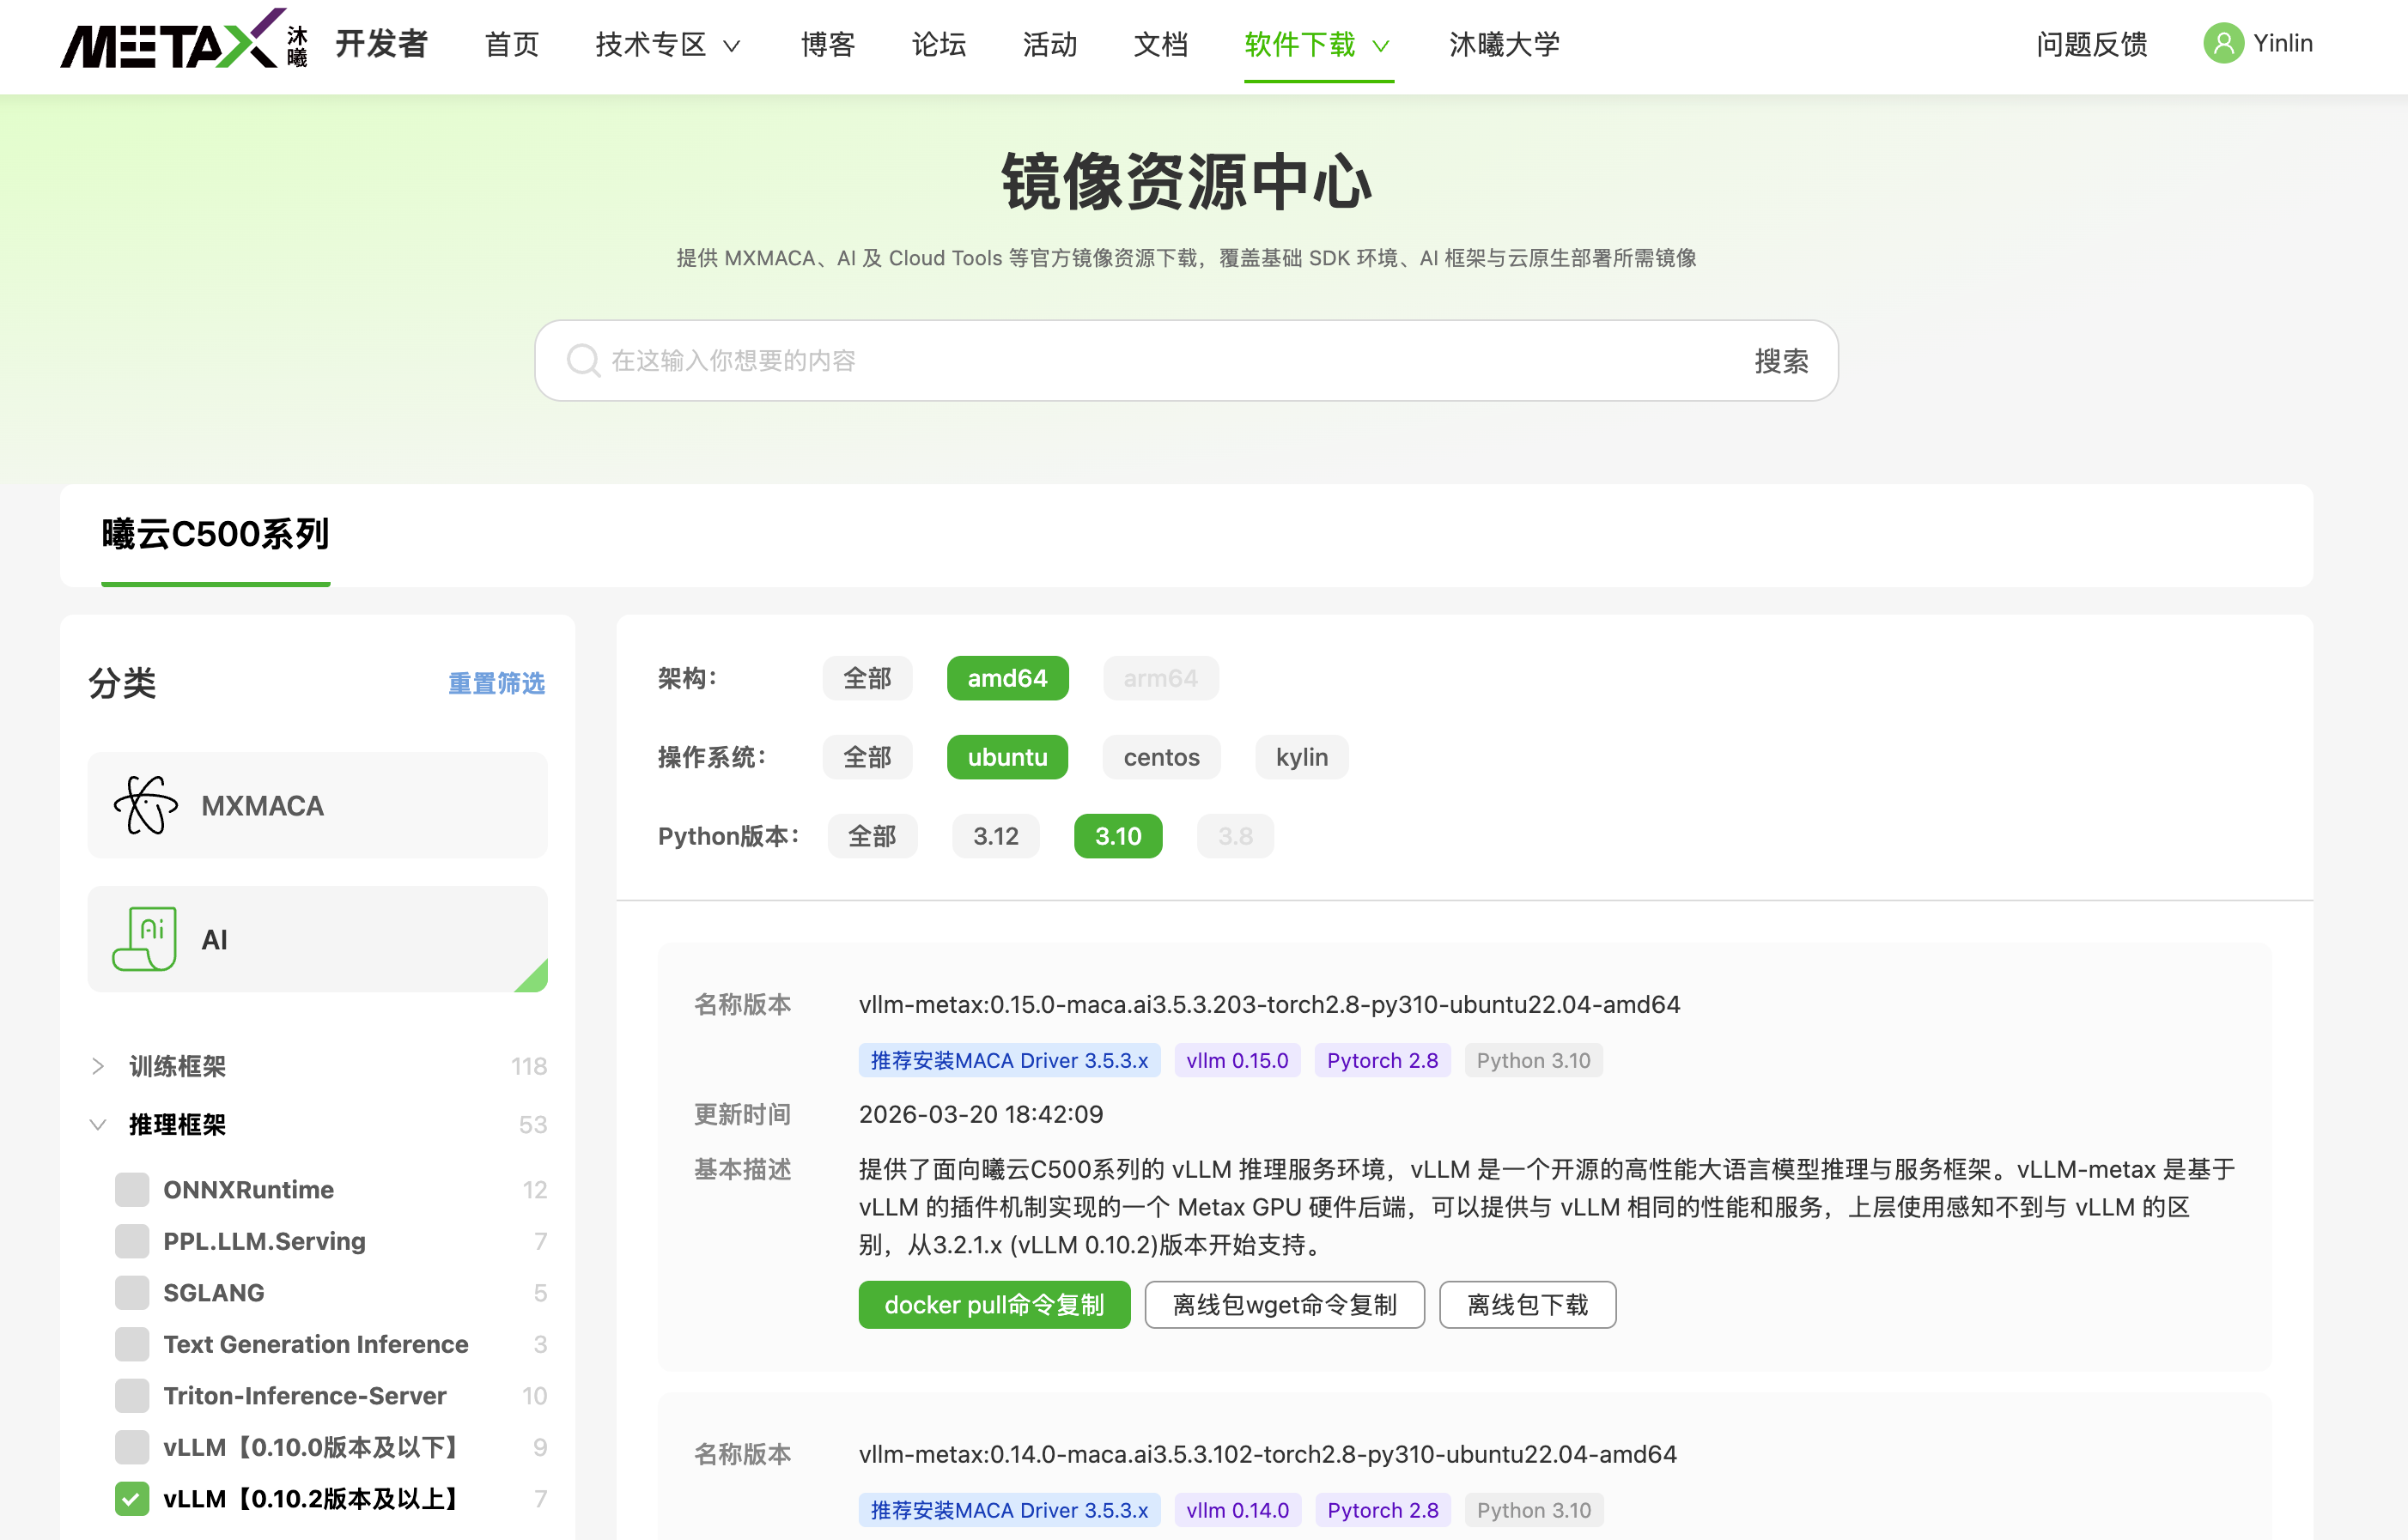Click the MXMACA atom icon
This screenshot has width=2408, height=1540.
point(146,805)
